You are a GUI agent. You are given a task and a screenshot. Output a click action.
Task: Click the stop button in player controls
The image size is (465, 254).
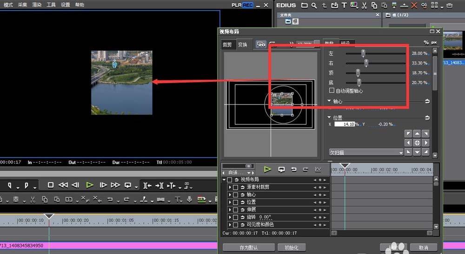[51, 185]
